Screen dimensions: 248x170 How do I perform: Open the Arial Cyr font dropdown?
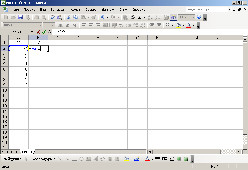41,25
